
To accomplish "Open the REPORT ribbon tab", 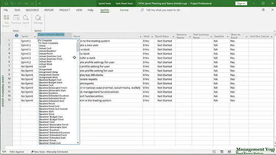I will point(49,10).
